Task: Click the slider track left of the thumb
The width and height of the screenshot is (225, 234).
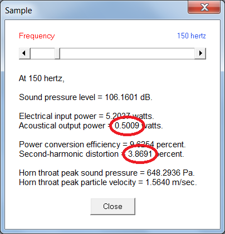Action: [42, 53]
